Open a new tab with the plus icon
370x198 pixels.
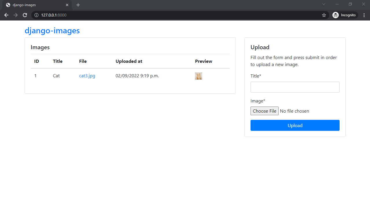pyautogui.click(x=78, y=5)
